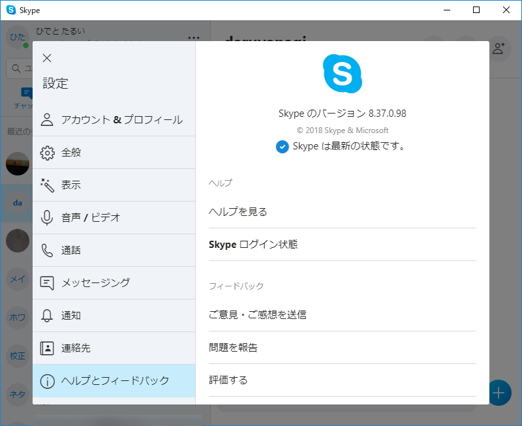Open アカウント & プロフィール settings

coord(114,119)
